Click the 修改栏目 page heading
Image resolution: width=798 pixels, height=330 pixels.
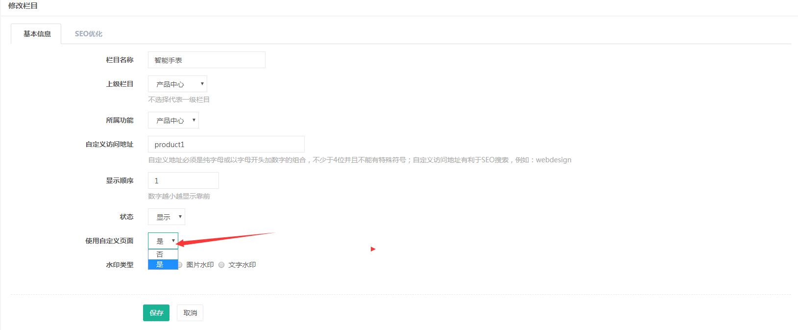(x=23, y=6)
